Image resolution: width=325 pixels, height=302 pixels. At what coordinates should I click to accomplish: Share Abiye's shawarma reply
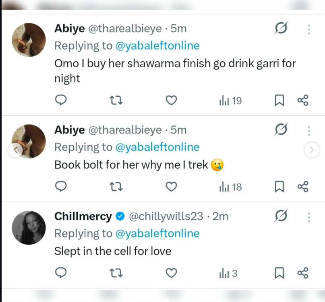tap(303, 100)
